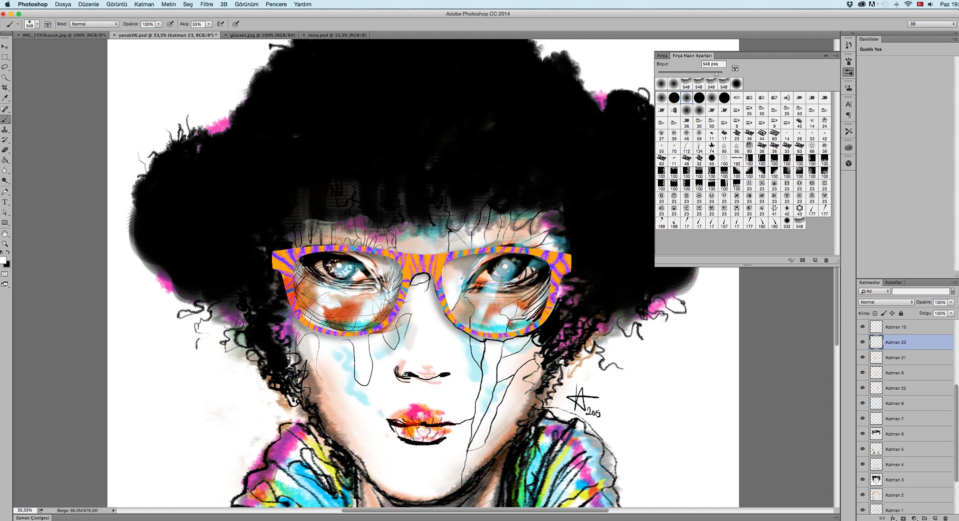Select the Pen tool
The image size is (959, 521).
pyautogui.click(x=5, y=192)
